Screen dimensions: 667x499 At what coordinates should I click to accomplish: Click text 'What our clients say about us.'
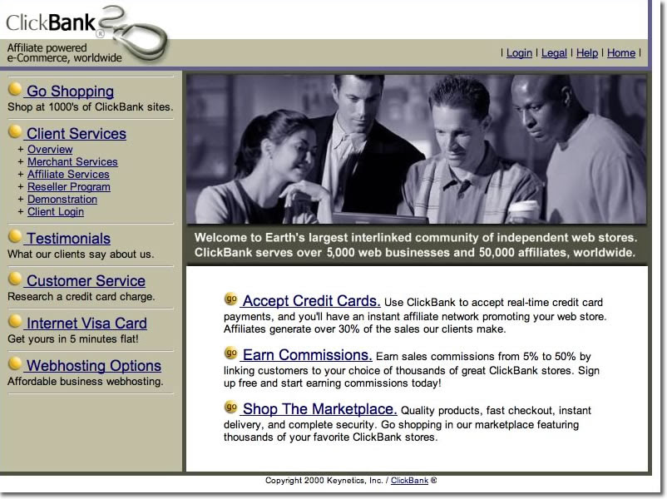pyautogui.click(x=81, y=254)
